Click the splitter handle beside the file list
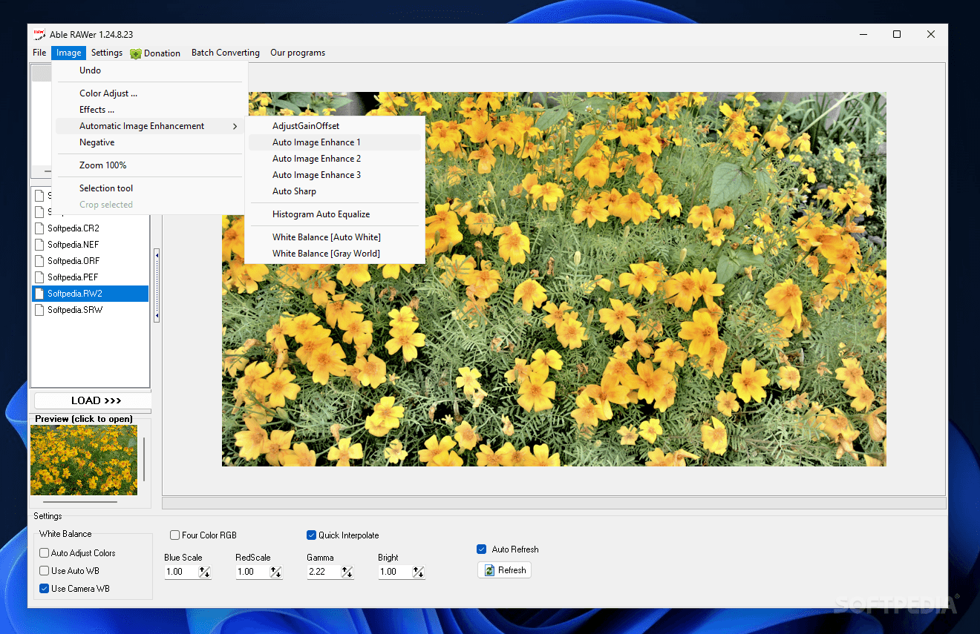The height and width of the screenshot is (634, 980). click(x=157, y=285)
